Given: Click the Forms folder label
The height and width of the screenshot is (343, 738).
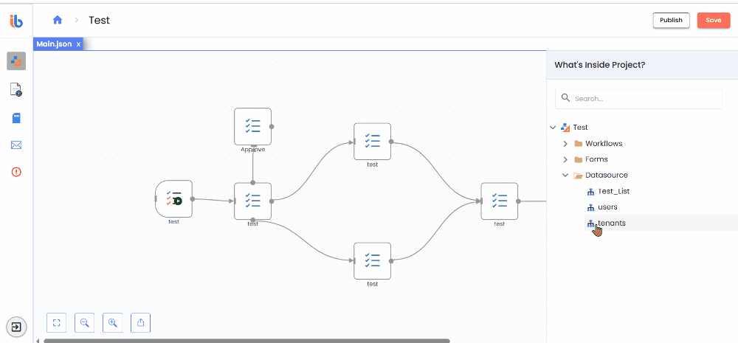Looking at the screenshot, I should pyautogui.click(x=596, y=159).
